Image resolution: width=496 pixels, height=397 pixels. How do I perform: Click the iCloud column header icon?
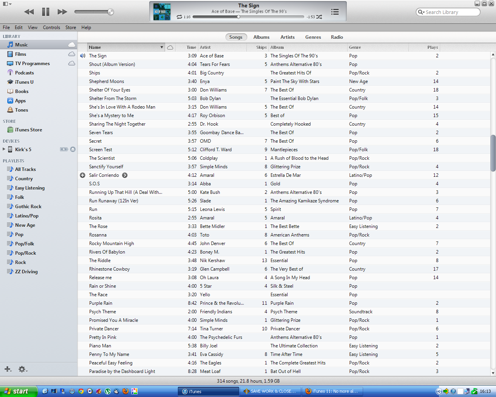[x=170, y=47]
